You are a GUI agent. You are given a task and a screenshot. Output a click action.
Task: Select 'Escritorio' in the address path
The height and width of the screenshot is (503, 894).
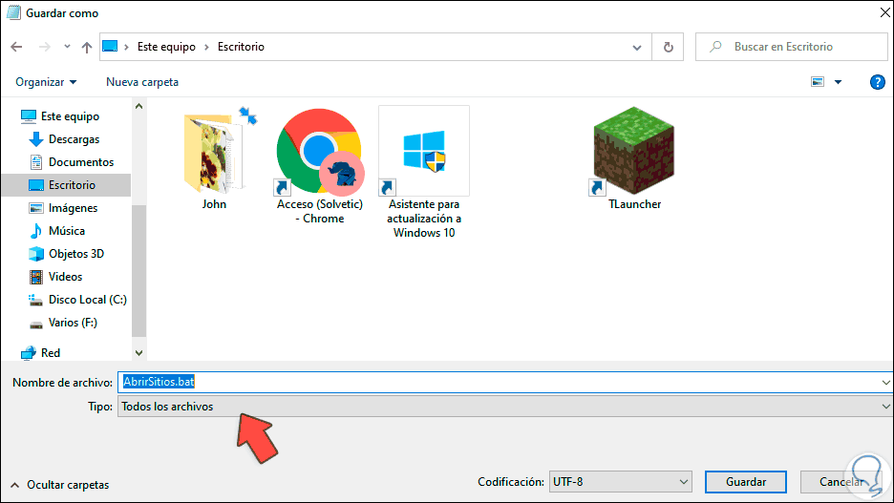click(x=242, y=47)
